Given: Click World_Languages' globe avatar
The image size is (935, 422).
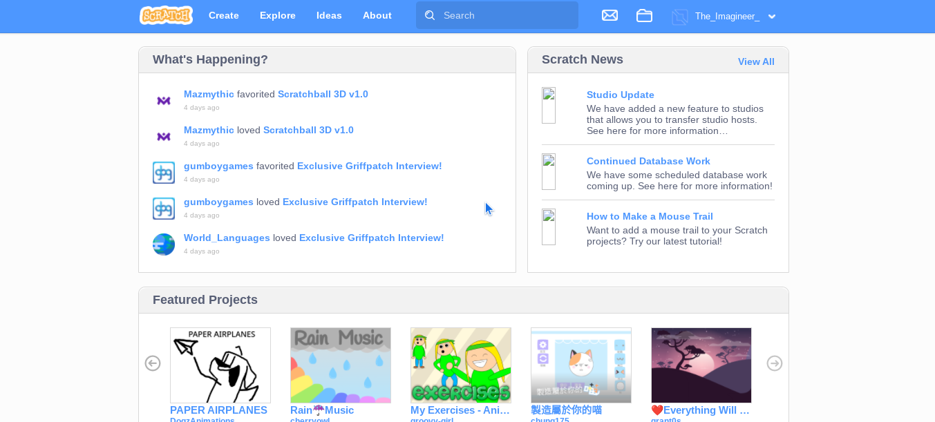Looking at the screenshot, I should point(164,244).
